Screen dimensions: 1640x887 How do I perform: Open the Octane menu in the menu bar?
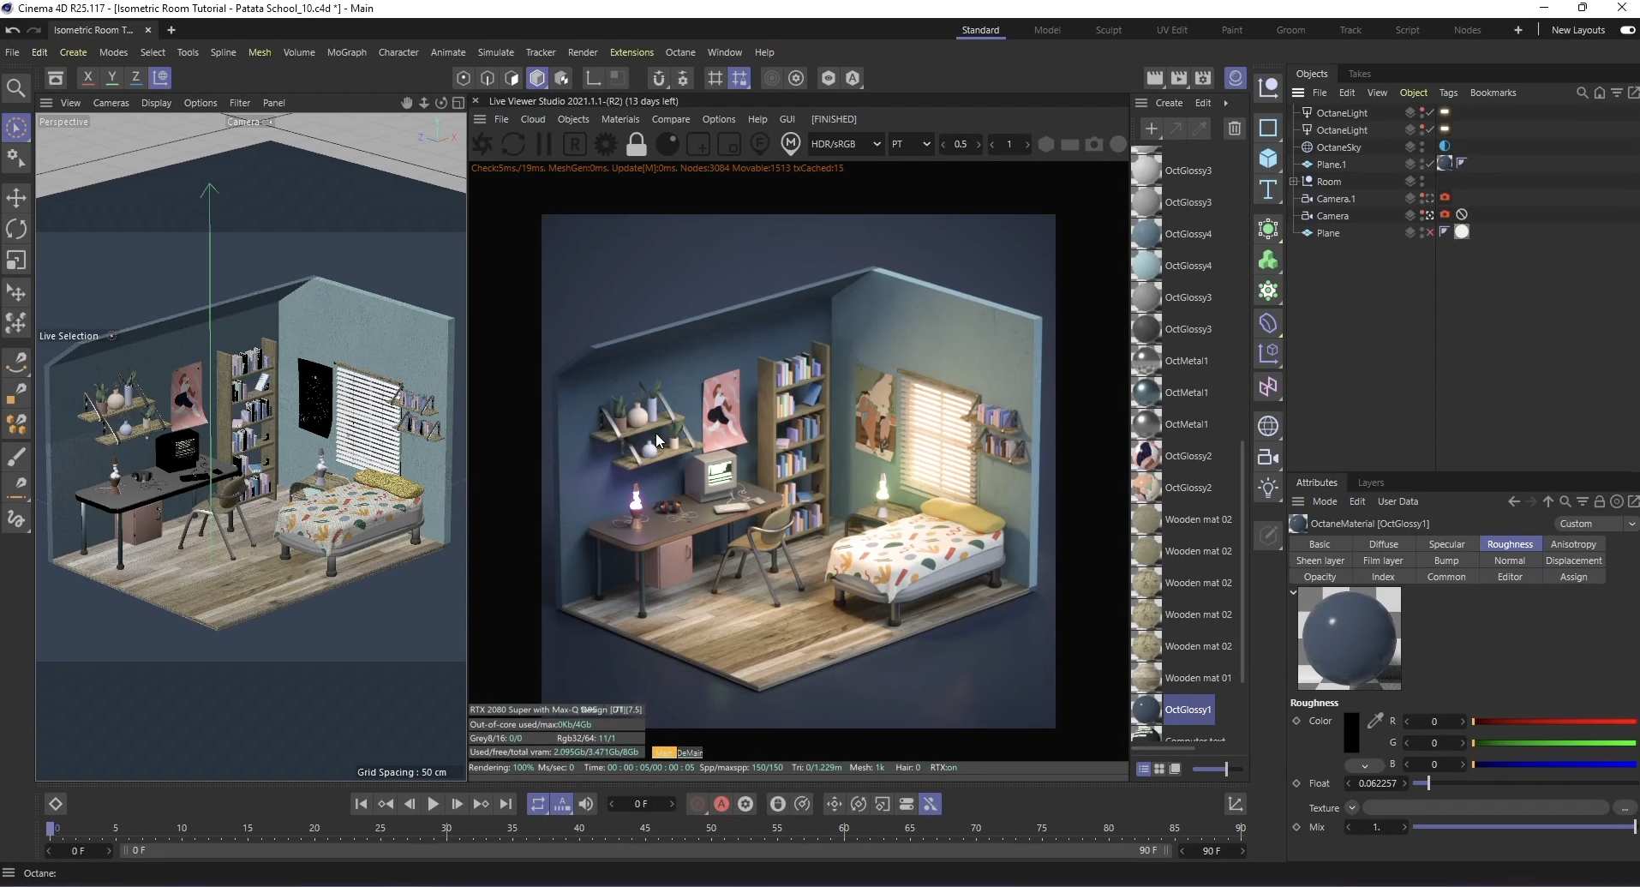coord(680,52)
